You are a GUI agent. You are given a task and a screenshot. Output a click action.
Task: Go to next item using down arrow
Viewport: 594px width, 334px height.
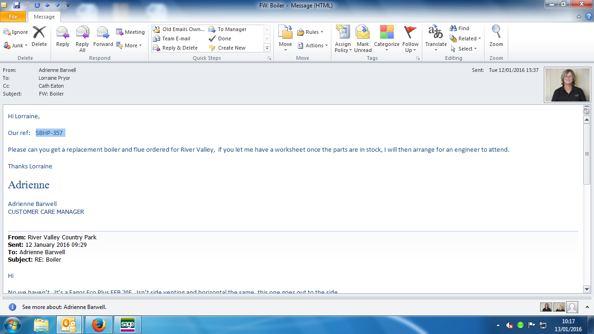(58, 5)
